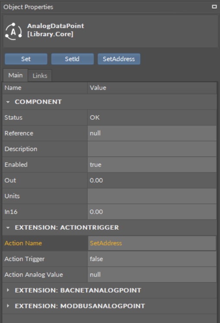Viewport: 220px width, 323px height.
Task: Edit the Action Name field showing SetAddress
Action: [x=152, y=243]
